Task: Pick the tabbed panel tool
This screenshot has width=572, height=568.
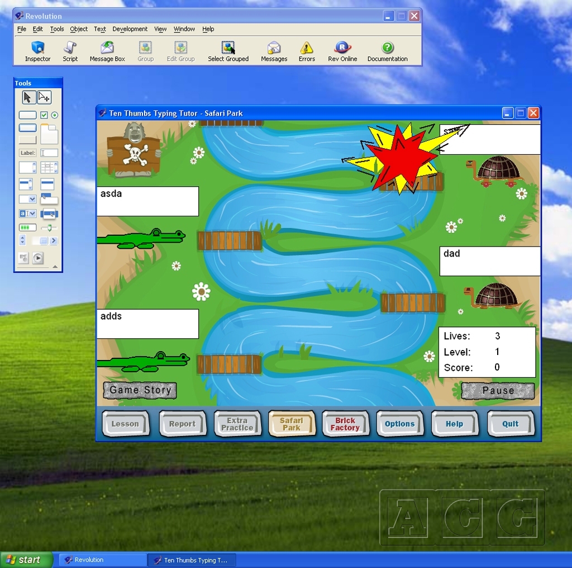Action: coord(49,134)
